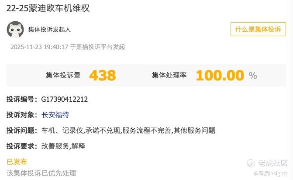Screen dimensions: 293x180
Task: Click the 该集体投诉已优先处理 notice
Action: tap(41, 173)
